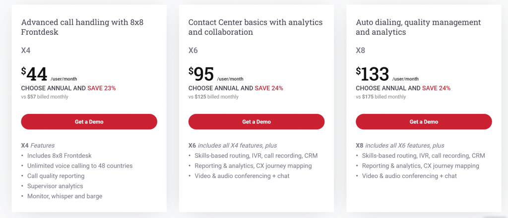Screen dimensions: 508x218
Task: Open the Auto dialing, quality management heading
Action: (418, 27)
